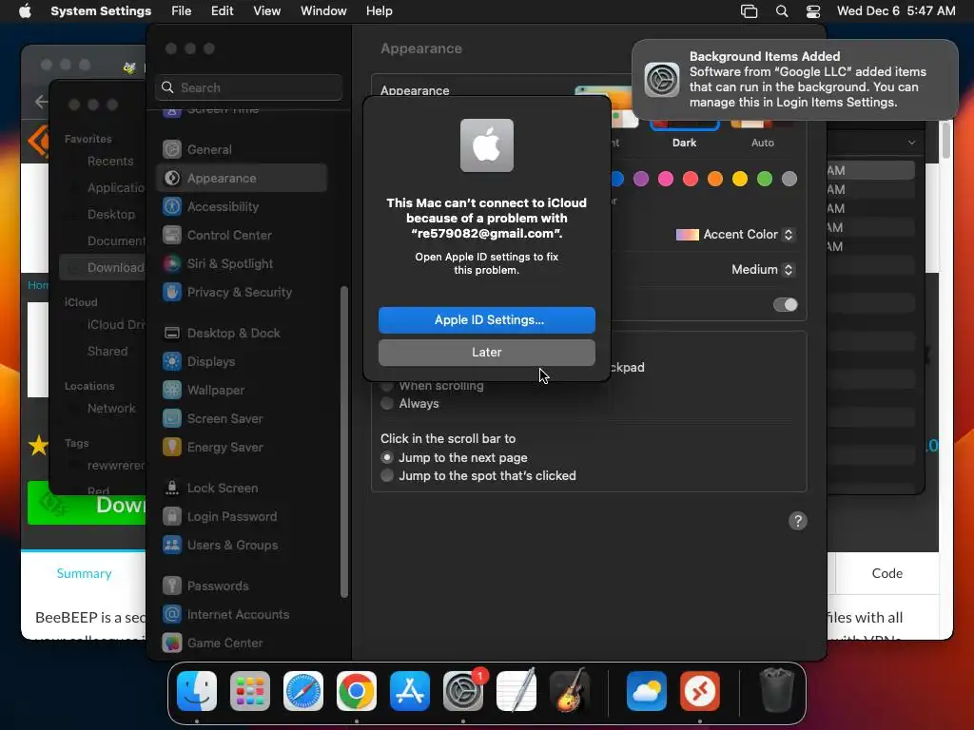
Task: Open Control Center in menu bar
Action: [813, 11]
